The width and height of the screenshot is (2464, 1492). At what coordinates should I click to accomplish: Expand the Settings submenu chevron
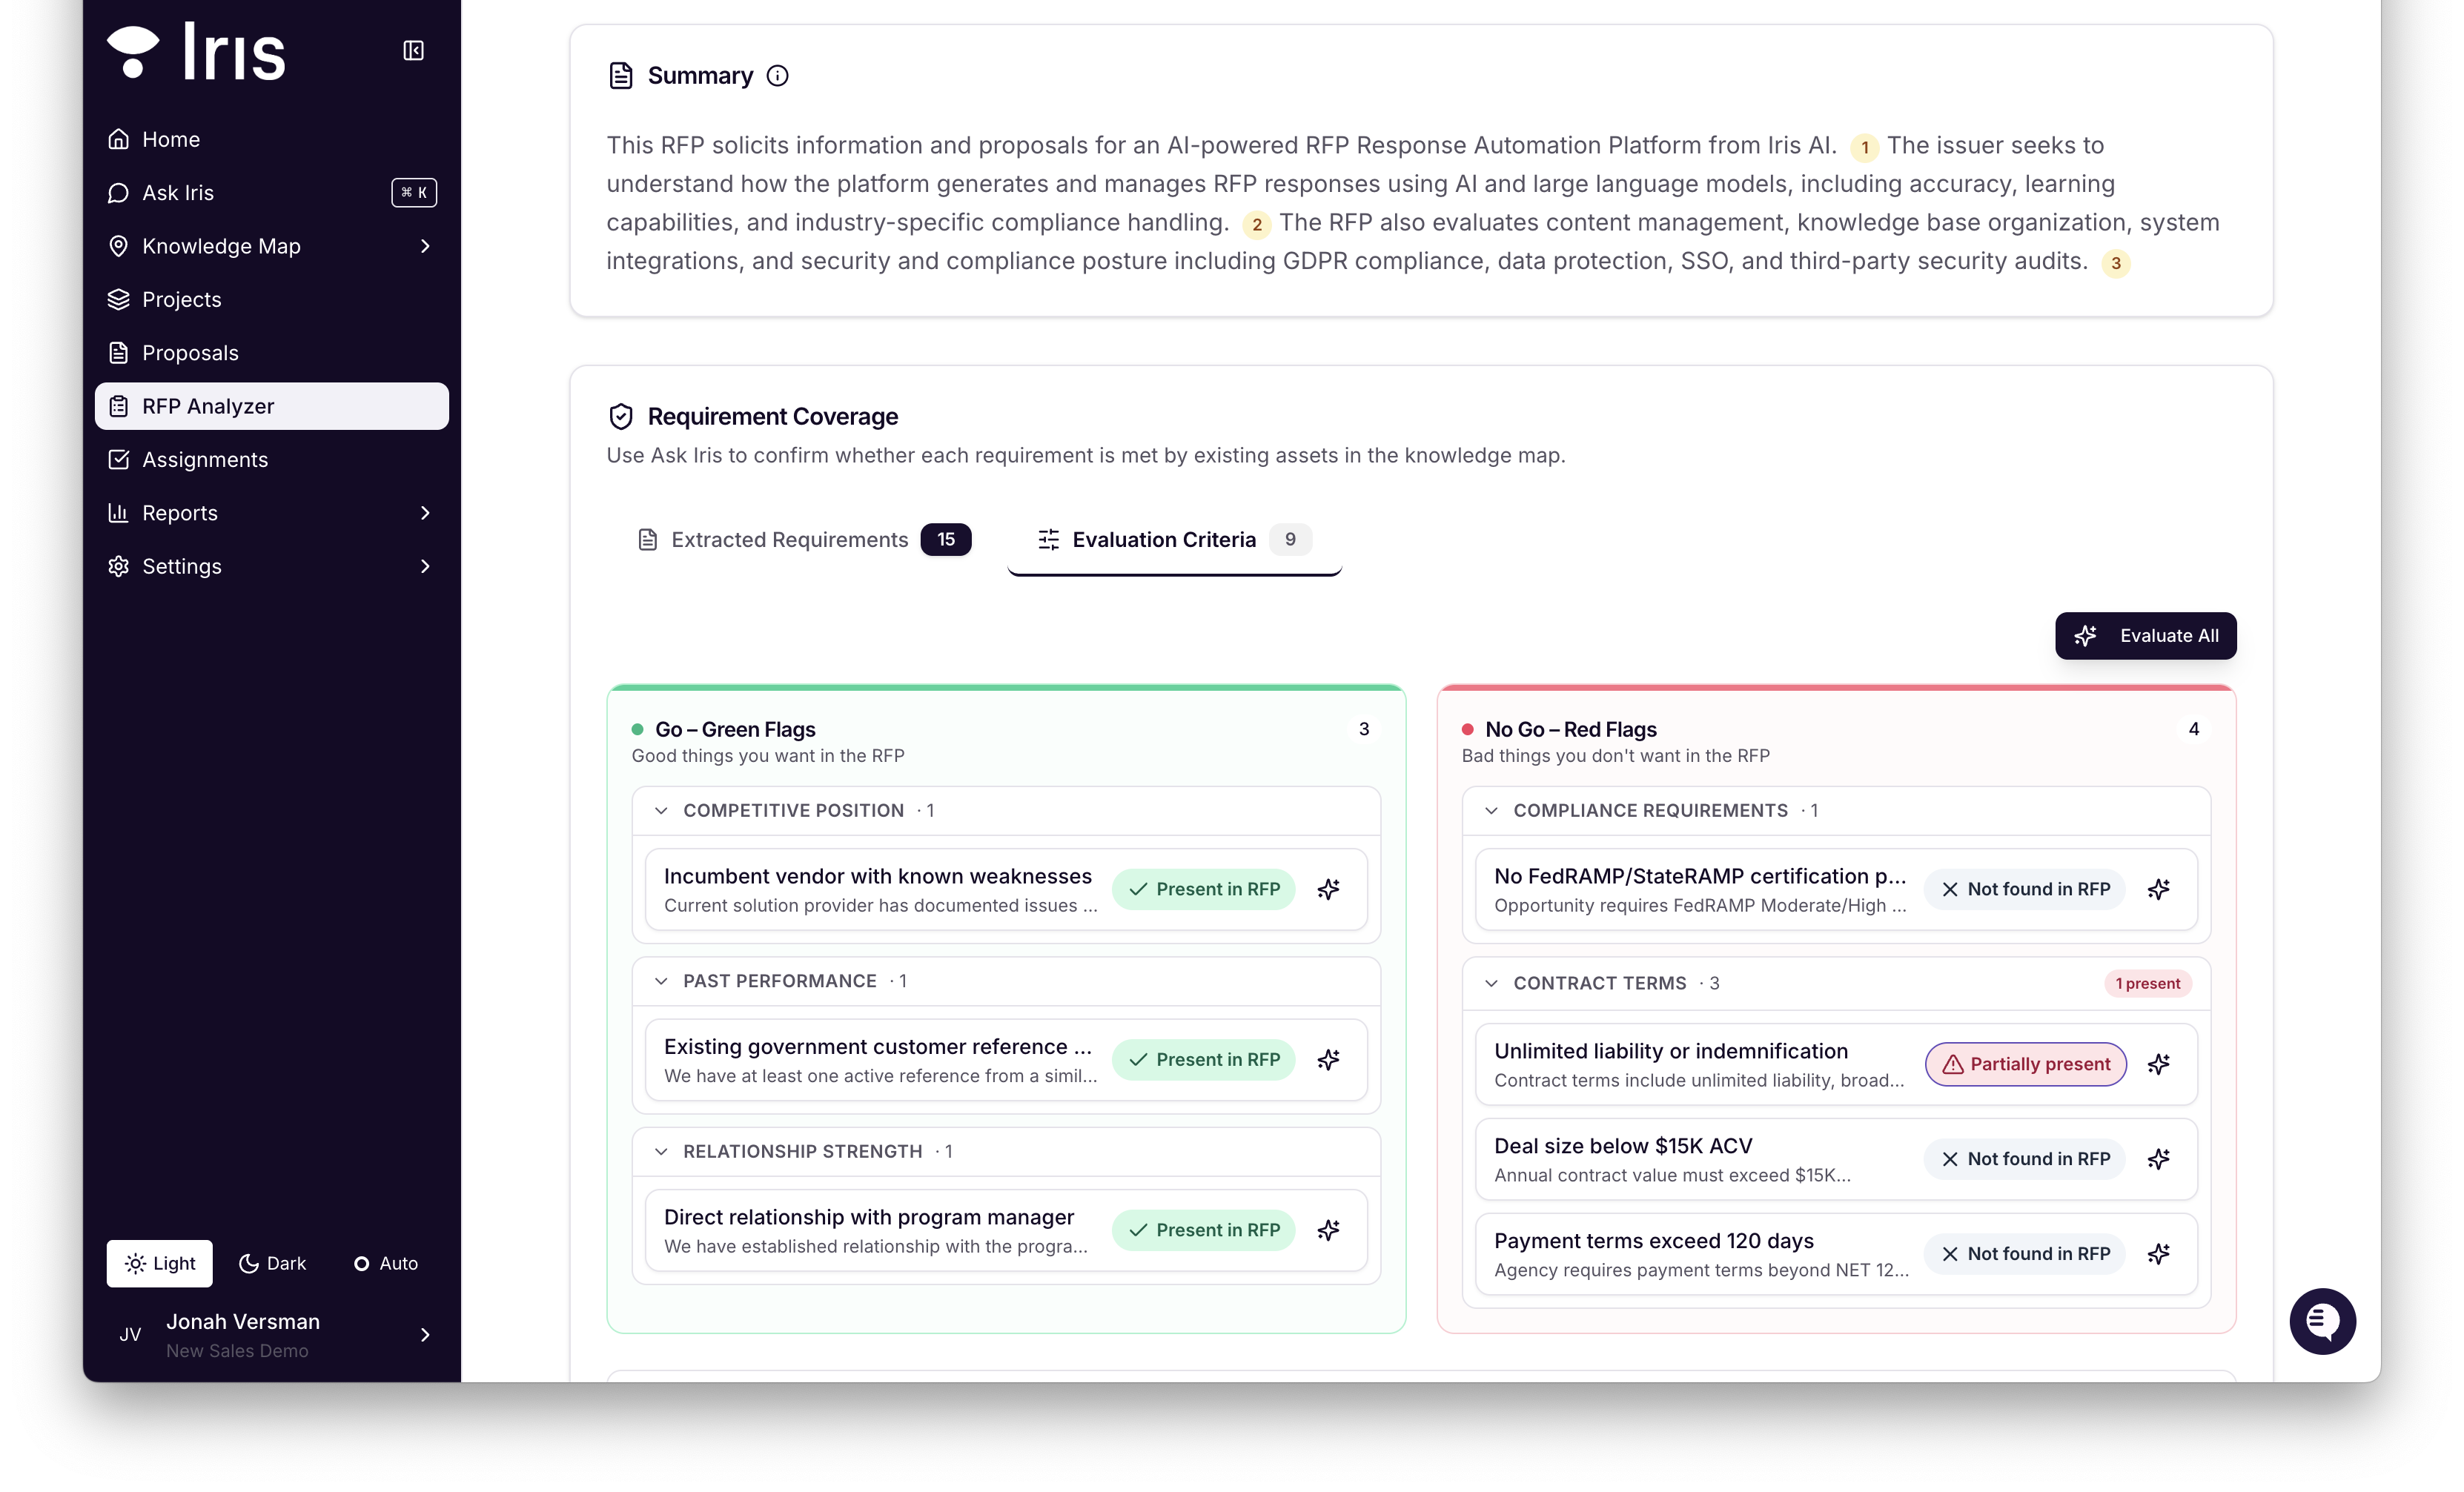point(425,566)
